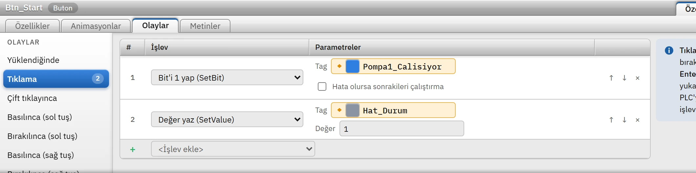Select the Tıklama event
Viewport: 696px width, 173px height.
point(56,79)
